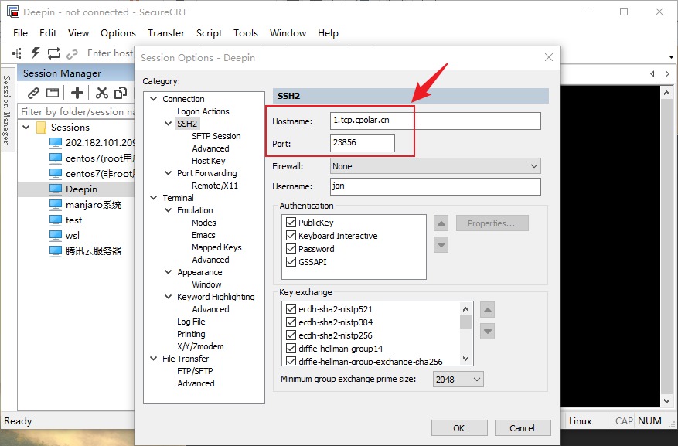Open the File menu

point(20,32)
